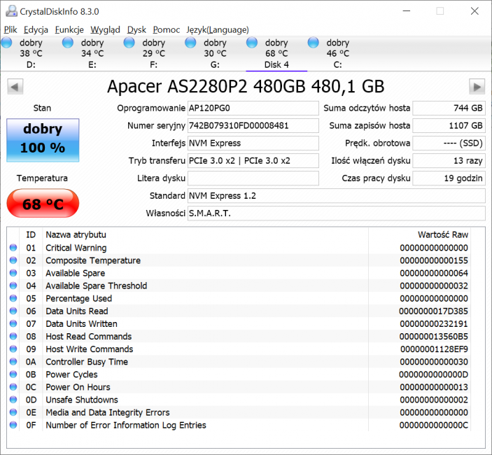Select the Unsafe Shutdowns attribute row
The image size is (492, 455).
pyautogui.click(x=239, y=400)
